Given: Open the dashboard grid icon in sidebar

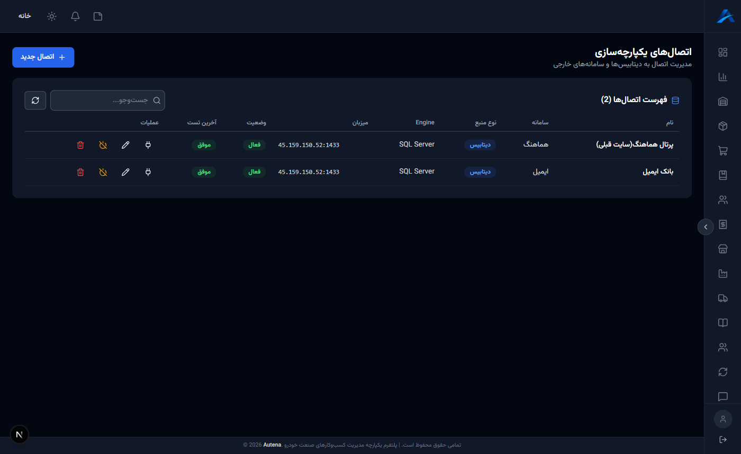Looking at the screenshot, I should (x=722, y=52).
